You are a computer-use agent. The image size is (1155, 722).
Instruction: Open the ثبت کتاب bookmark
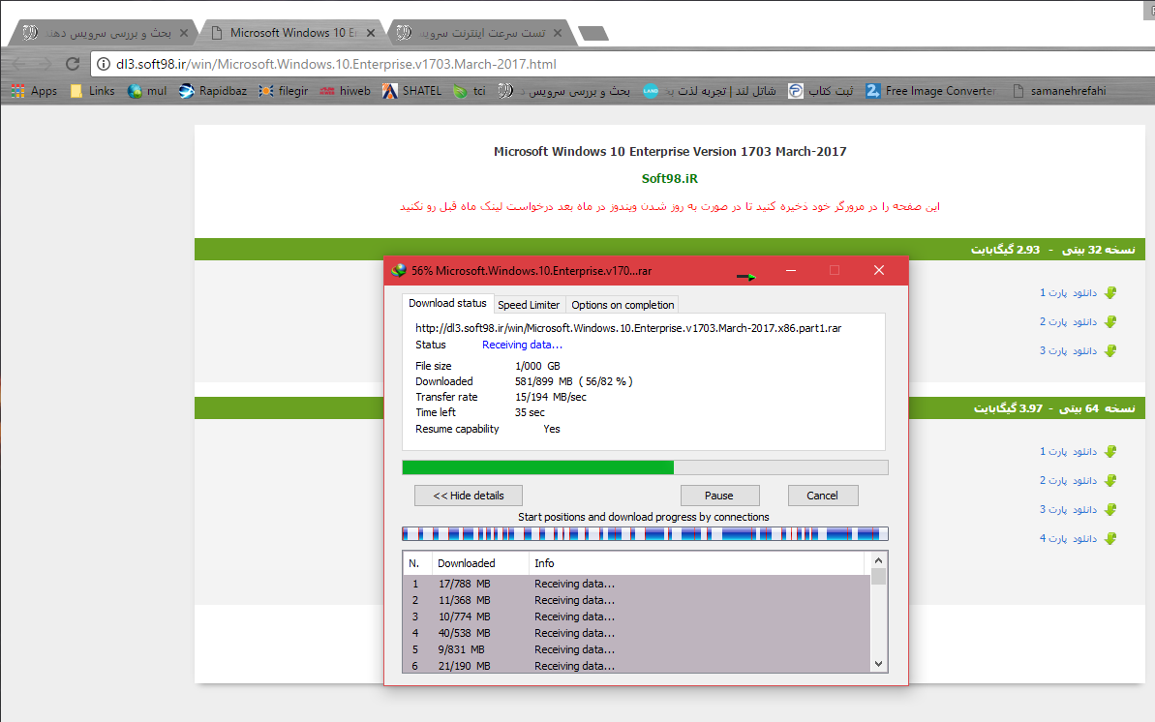pyautogui.click(x=821, y=91)
